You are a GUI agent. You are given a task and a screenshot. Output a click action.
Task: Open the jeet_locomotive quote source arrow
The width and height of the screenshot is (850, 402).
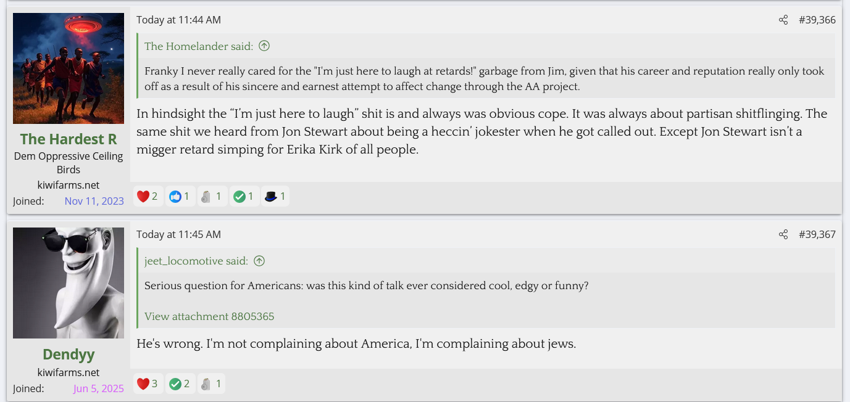(259, 261)
